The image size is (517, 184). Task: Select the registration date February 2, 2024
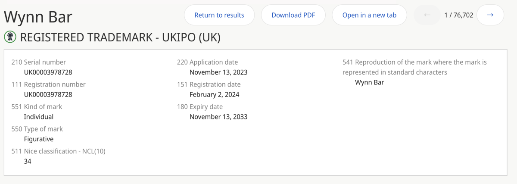pyautogui.click(x=215, y=94)
